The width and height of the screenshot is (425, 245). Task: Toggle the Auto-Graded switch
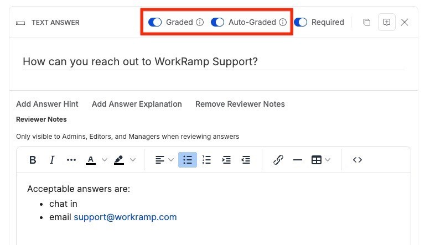click(x=217, y=22)
